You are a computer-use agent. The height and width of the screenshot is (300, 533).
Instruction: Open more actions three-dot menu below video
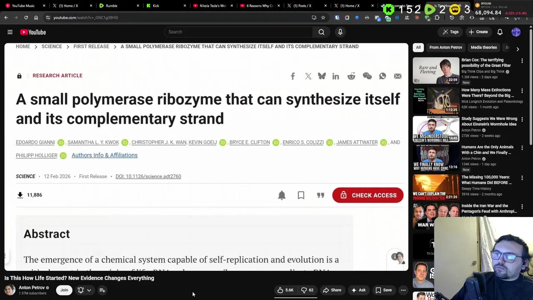point(403,290)
